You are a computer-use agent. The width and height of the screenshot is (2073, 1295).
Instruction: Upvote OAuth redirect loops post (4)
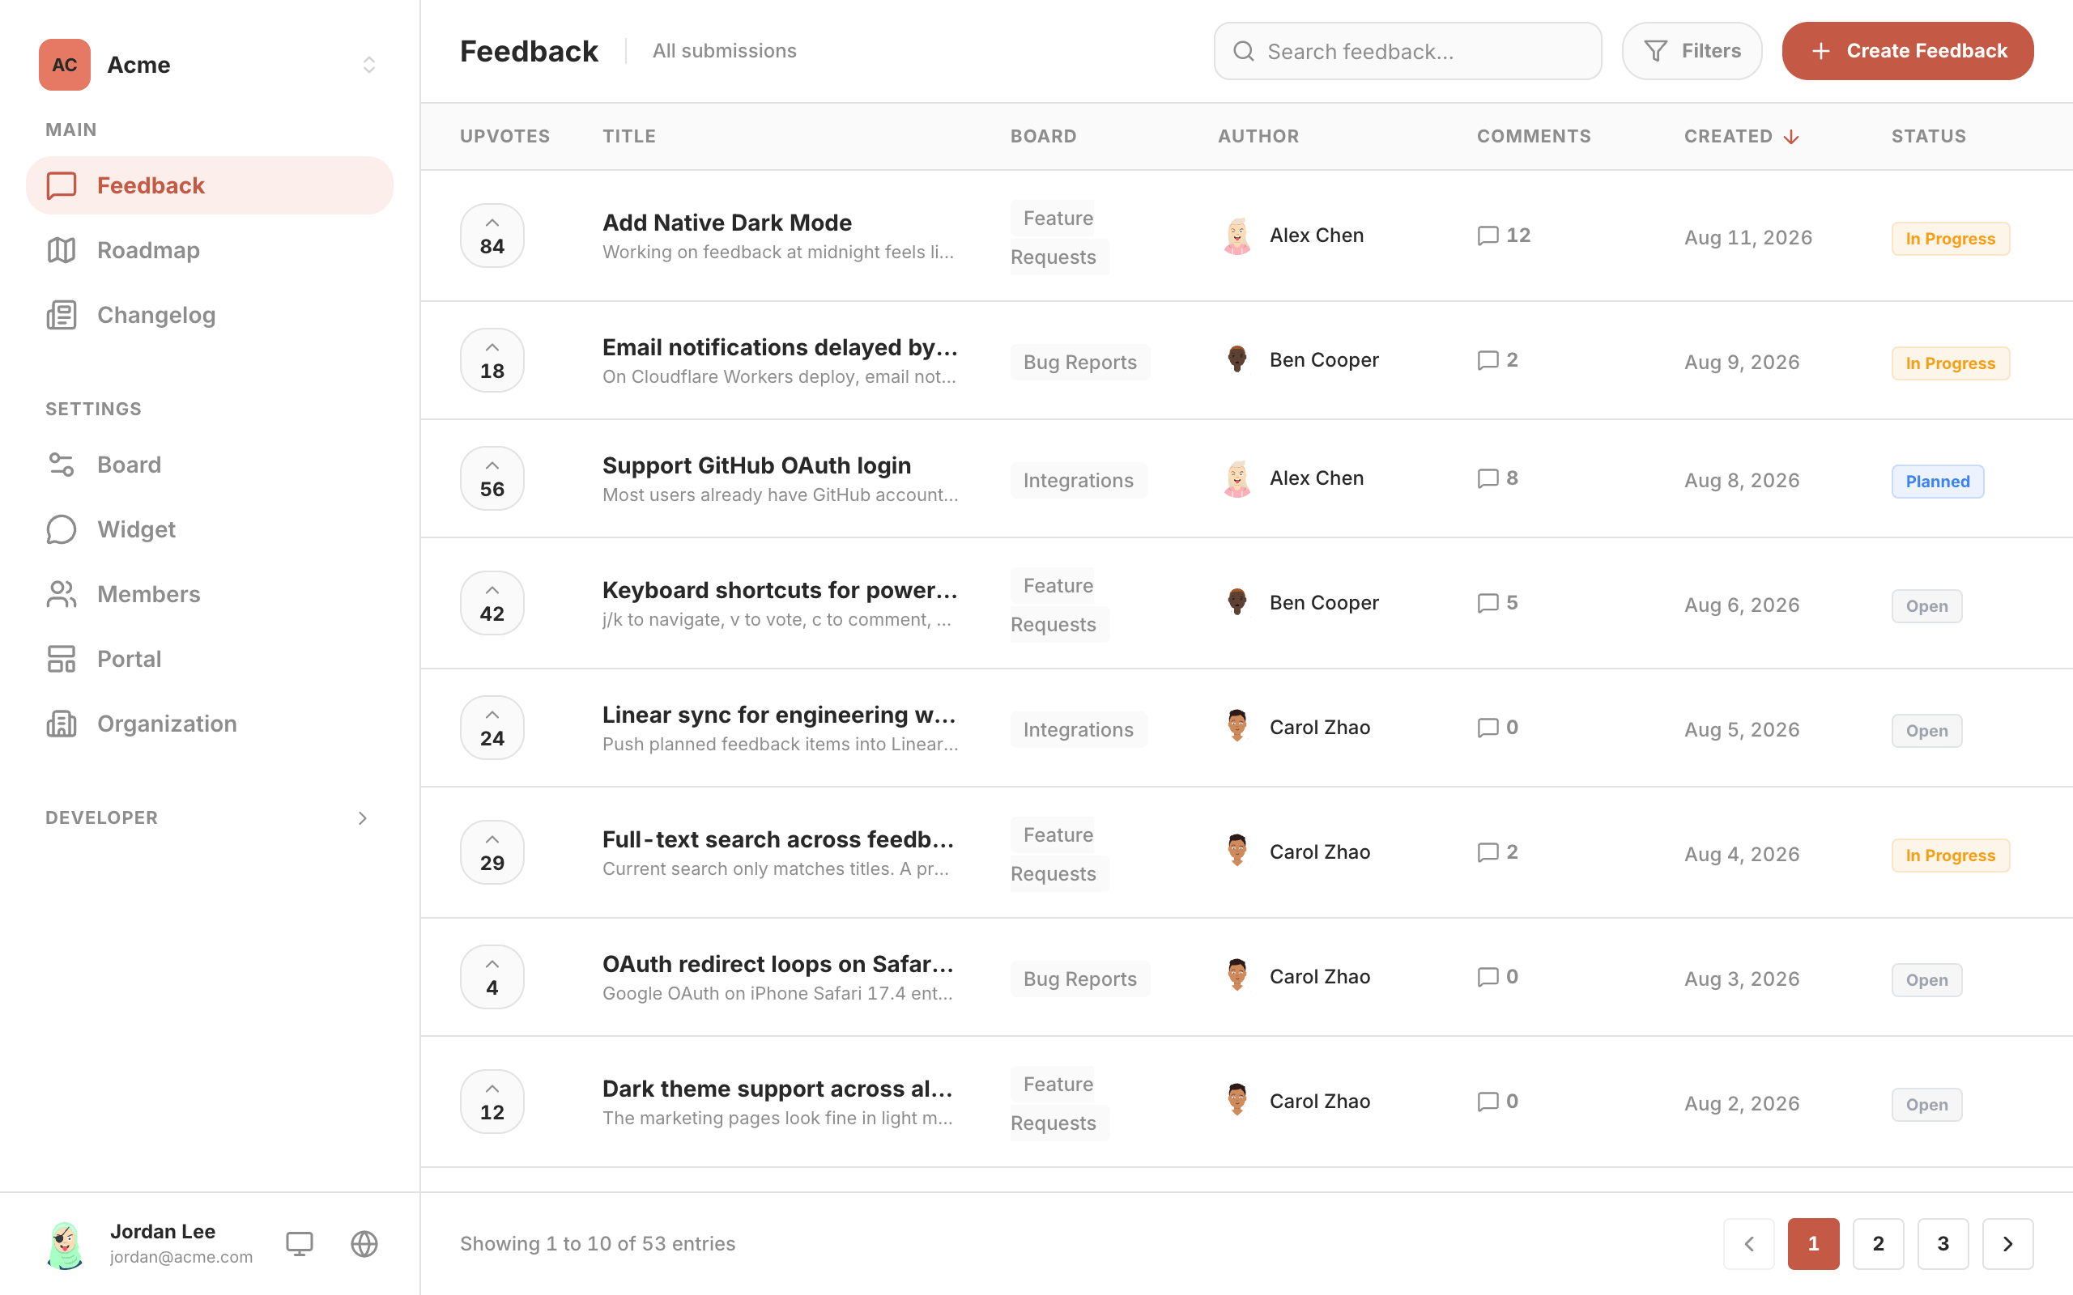(x=492, y=977)
